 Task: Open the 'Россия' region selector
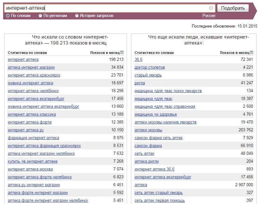(x=209, y=15)
